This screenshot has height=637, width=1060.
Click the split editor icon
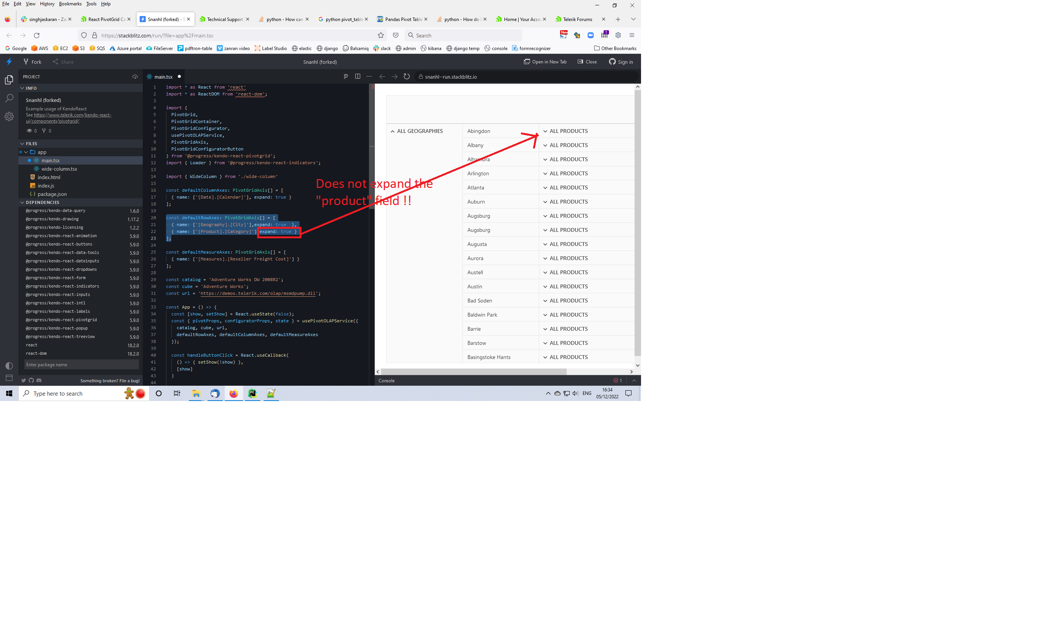point(358,76)
